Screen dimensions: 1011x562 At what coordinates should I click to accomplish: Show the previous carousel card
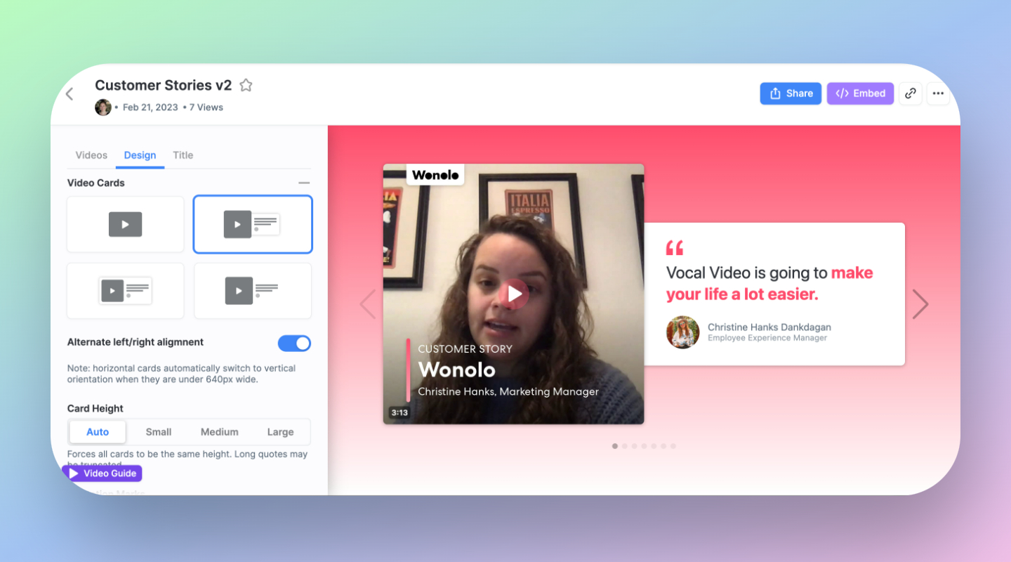coord(368,304)
